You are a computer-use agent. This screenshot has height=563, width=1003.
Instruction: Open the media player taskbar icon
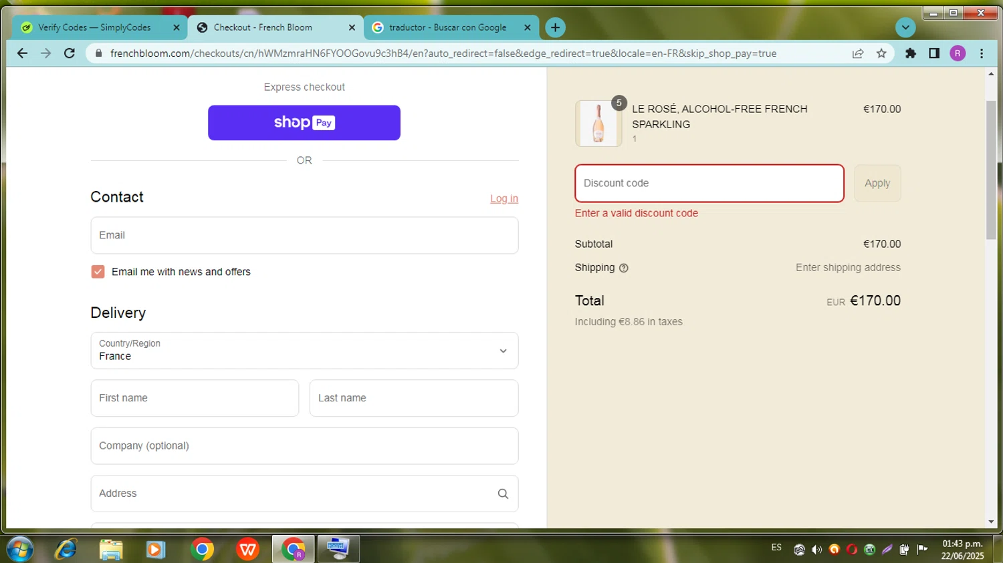[x=156, y=549]
